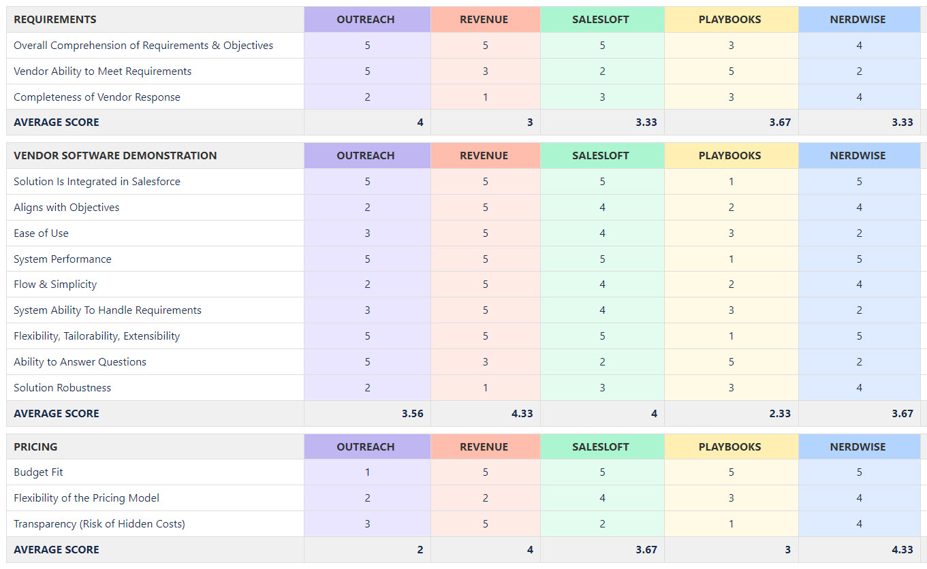Click Salesloft's score for Ability to Answer Questions

click(602, 362)
